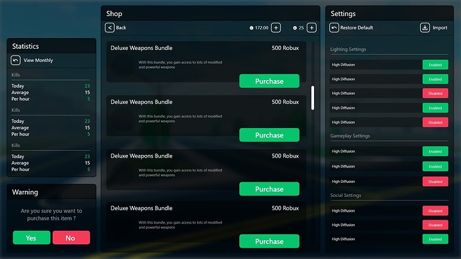Toggle the Disabled switch under Gameplay Settings
The height and width of the screenshot is (259, 461).
(x=435, y=182)
